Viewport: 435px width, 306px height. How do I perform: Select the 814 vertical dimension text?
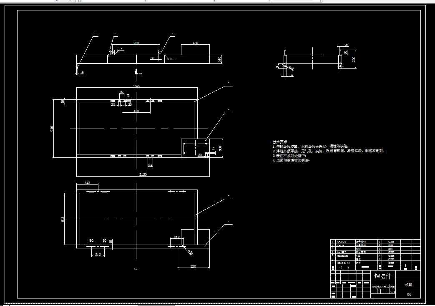point(63,219)
